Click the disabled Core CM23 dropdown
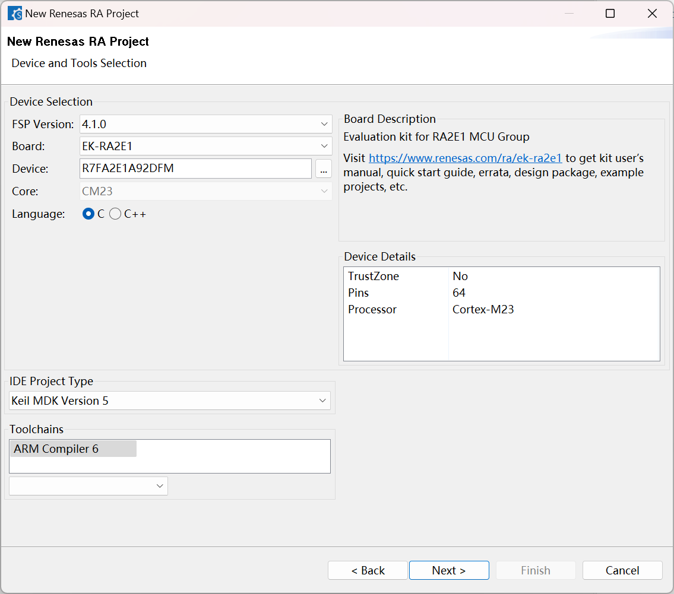This screenshot has height=594, width=674. (x=205, y=191)
